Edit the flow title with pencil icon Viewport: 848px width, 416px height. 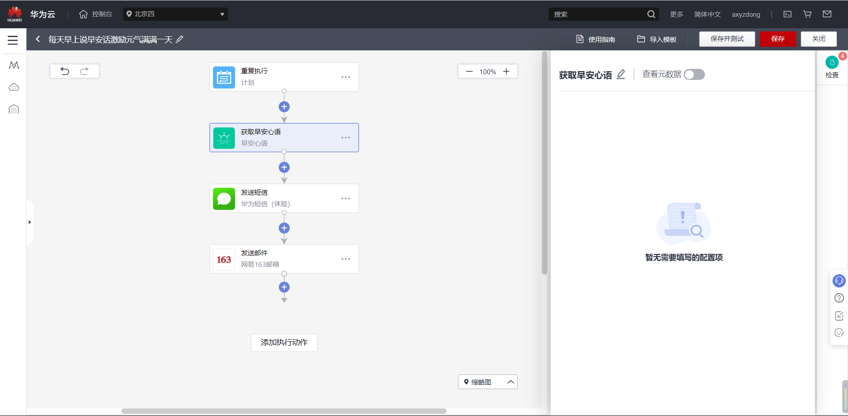pyautogui.click(x=179, y=39)
